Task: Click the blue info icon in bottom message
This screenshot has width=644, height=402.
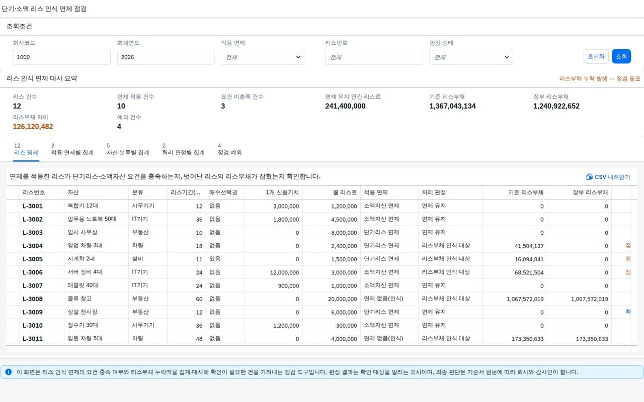Action: (8, 372)
